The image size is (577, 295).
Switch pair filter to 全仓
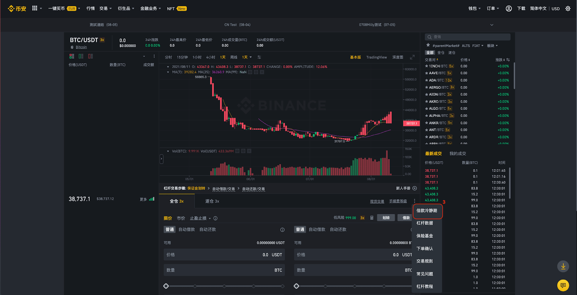pyautogui.click(x=441, y=53)
